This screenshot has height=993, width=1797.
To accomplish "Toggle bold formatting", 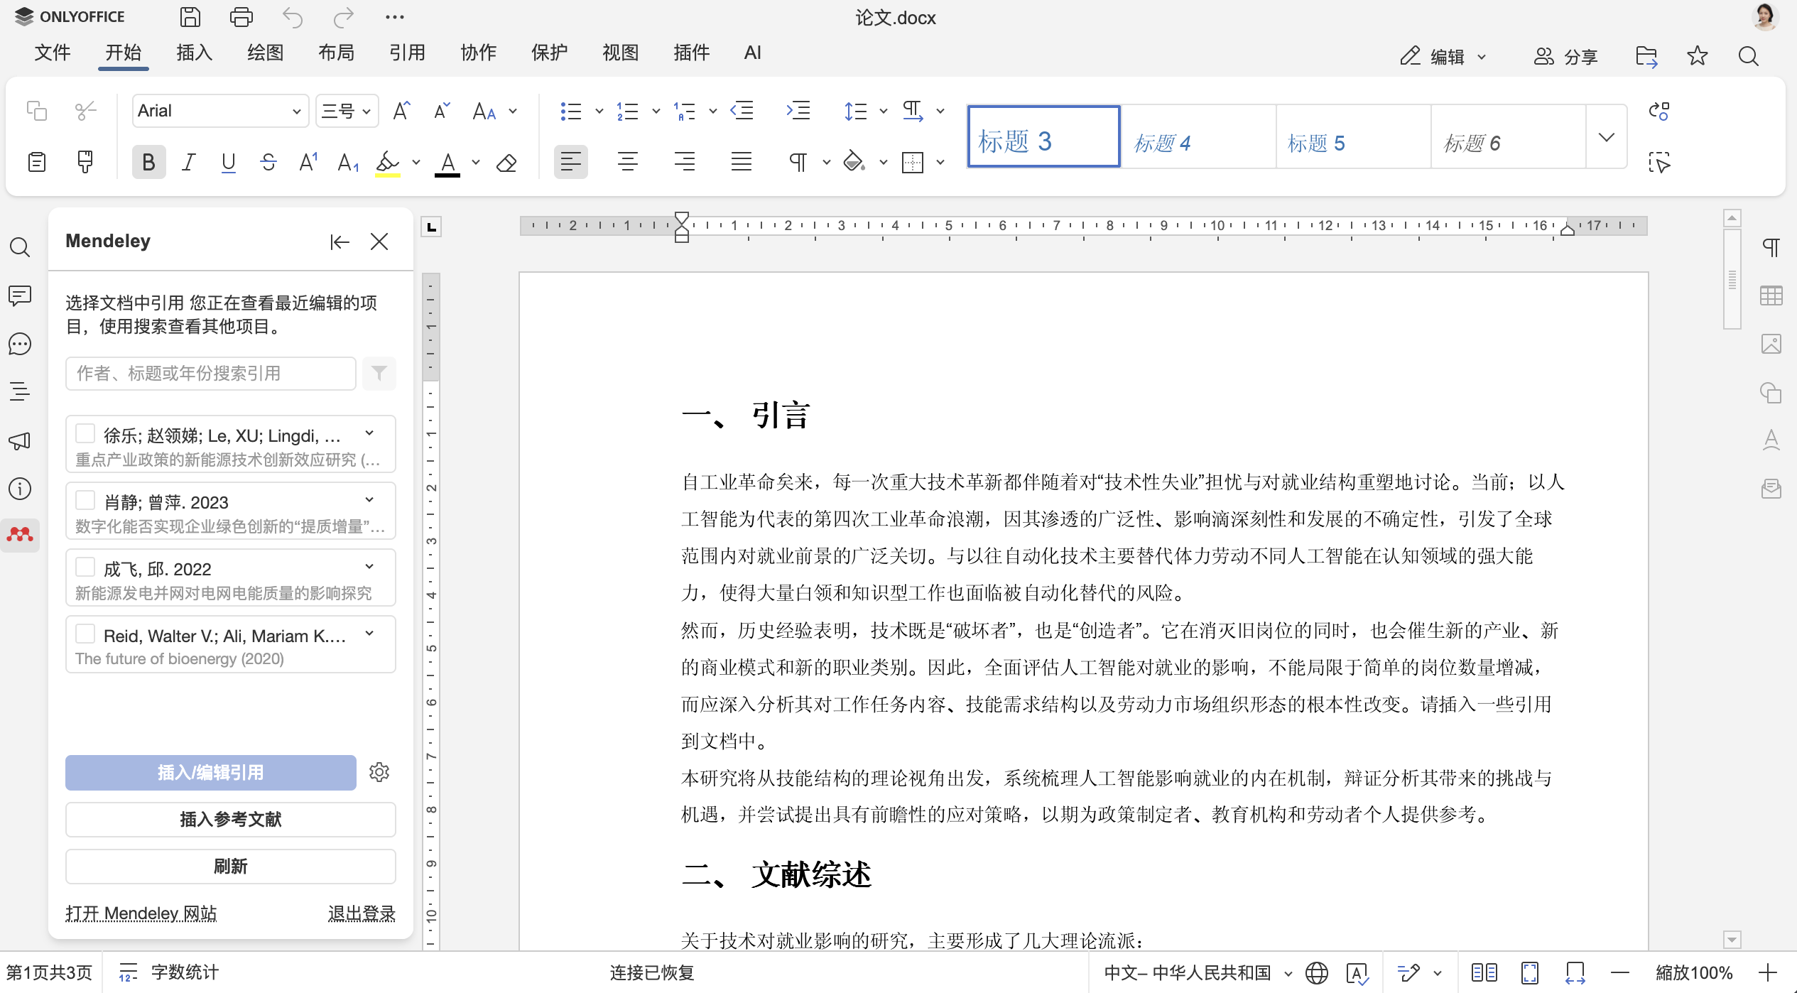I will coord(148,163).
